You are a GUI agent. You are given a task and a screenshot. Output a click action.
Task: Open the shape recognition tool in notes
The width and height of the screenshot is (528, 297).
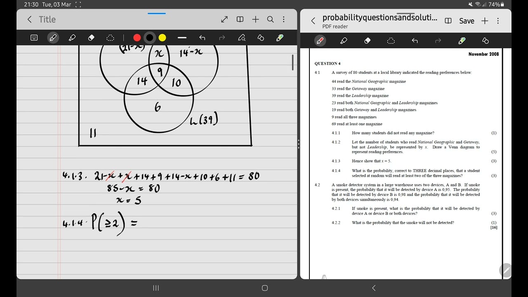pyautogui.click(x=261, y=38)
